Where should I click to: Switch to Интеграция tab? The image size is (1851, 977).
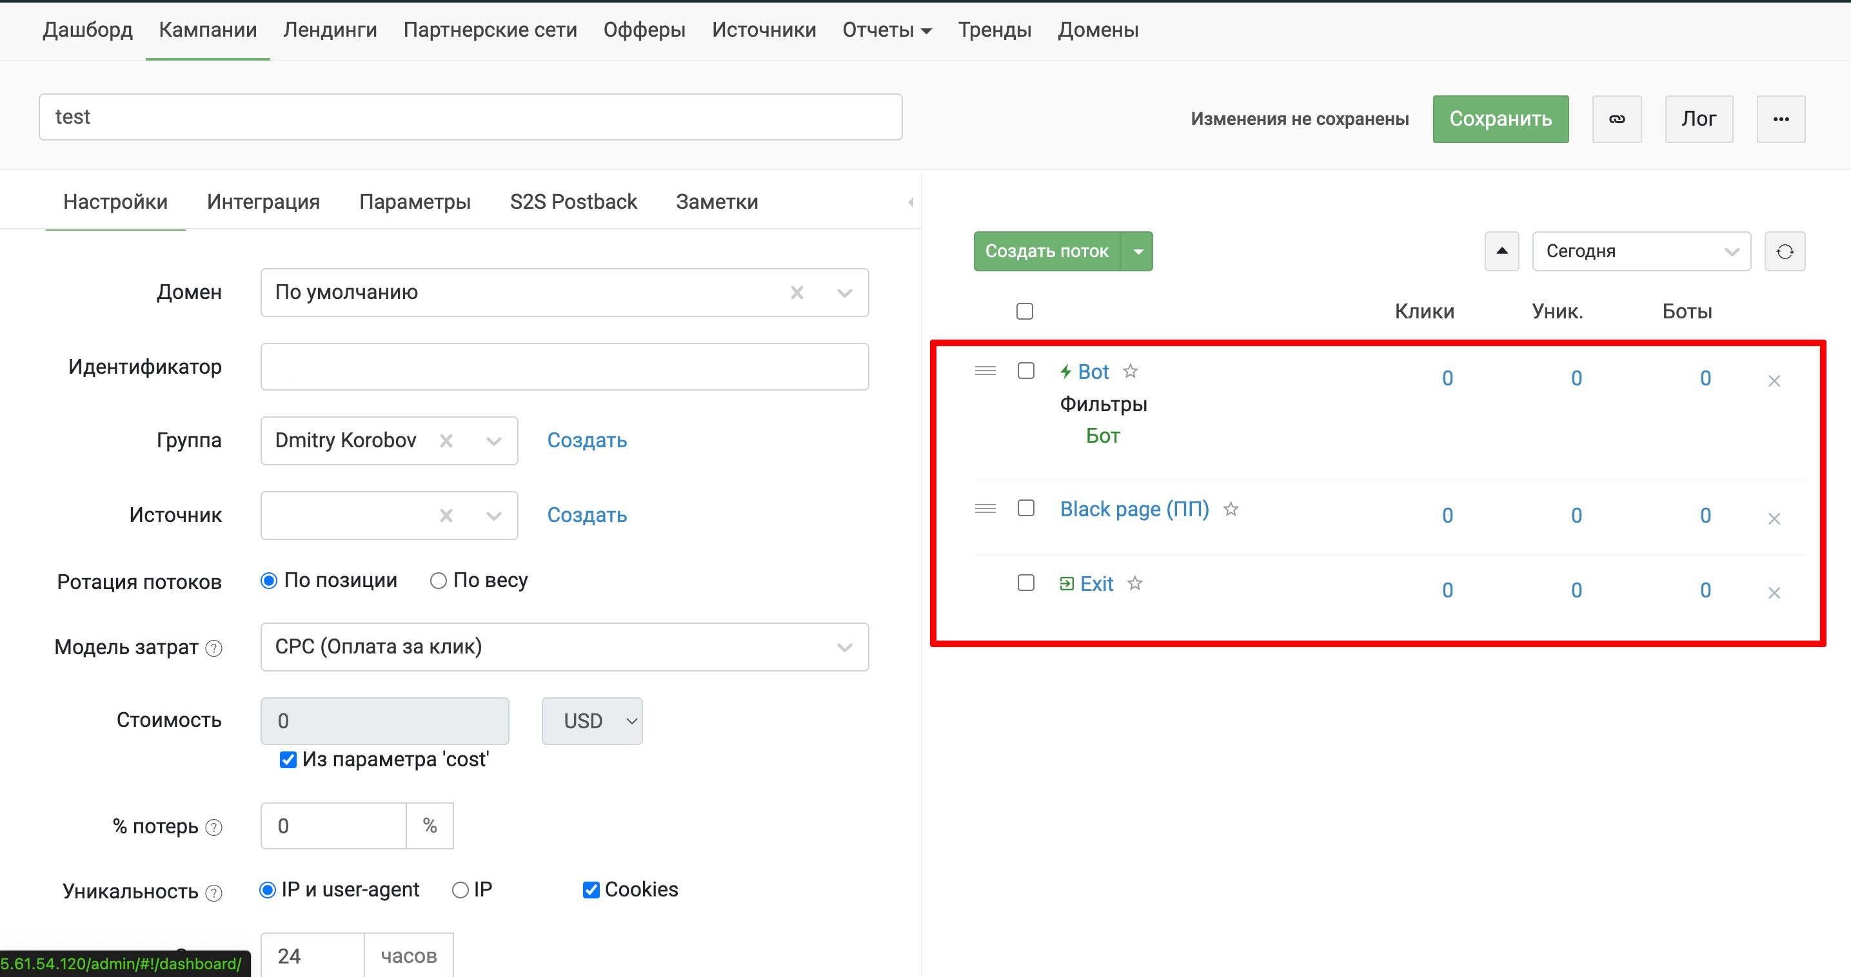[x=263, y=202]
